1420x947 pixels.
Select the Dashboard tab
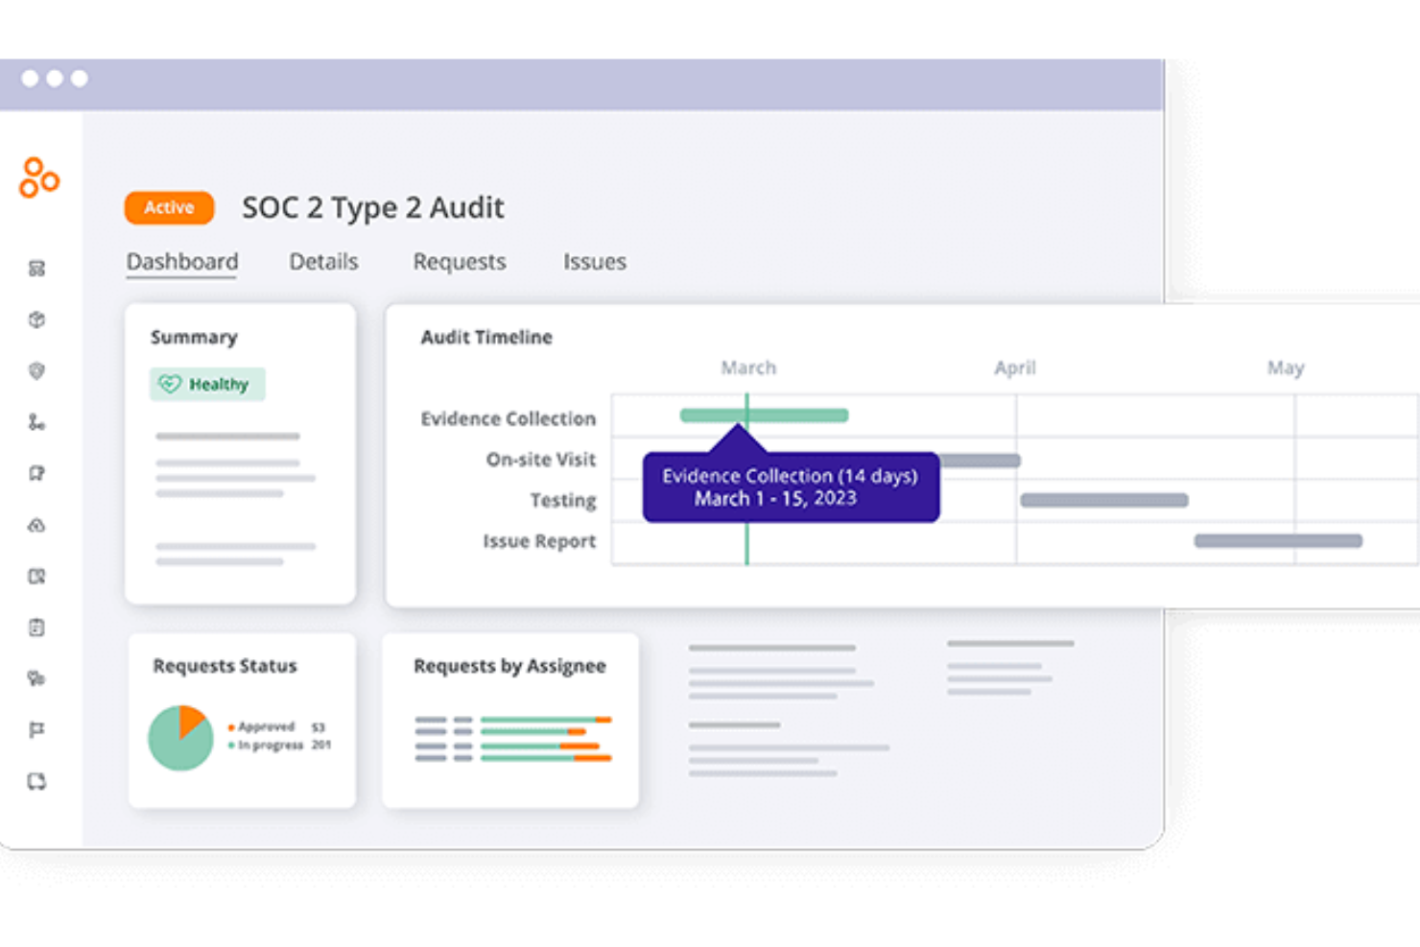[182, 261]
